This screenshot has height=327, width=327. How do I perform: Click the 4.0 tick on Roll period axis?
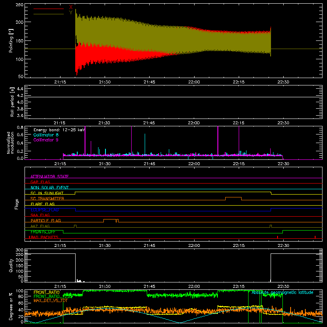tap(20, 102)
